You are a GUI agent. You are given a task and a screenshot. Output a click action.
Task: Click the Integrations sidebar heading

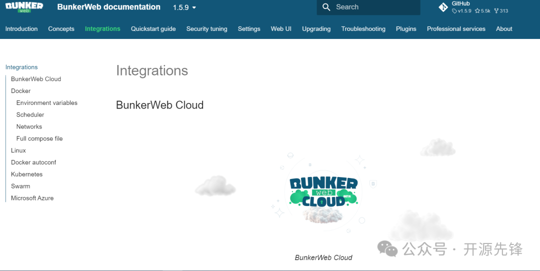21,67
